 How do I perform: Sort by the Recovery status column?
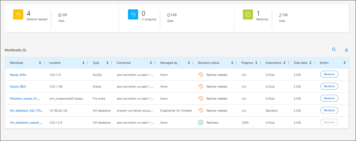point(233,63)
